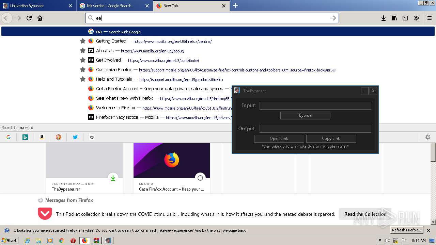436x245 pixels.
Task: Open the Library icon in toolbar
Action: [x=394, y=18]
